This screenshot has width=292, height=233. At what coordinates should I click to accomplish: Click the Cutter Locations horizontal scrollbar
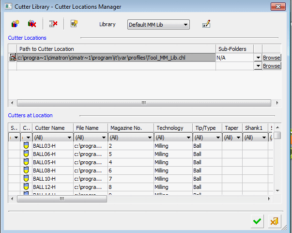click(x=144, y=103)
